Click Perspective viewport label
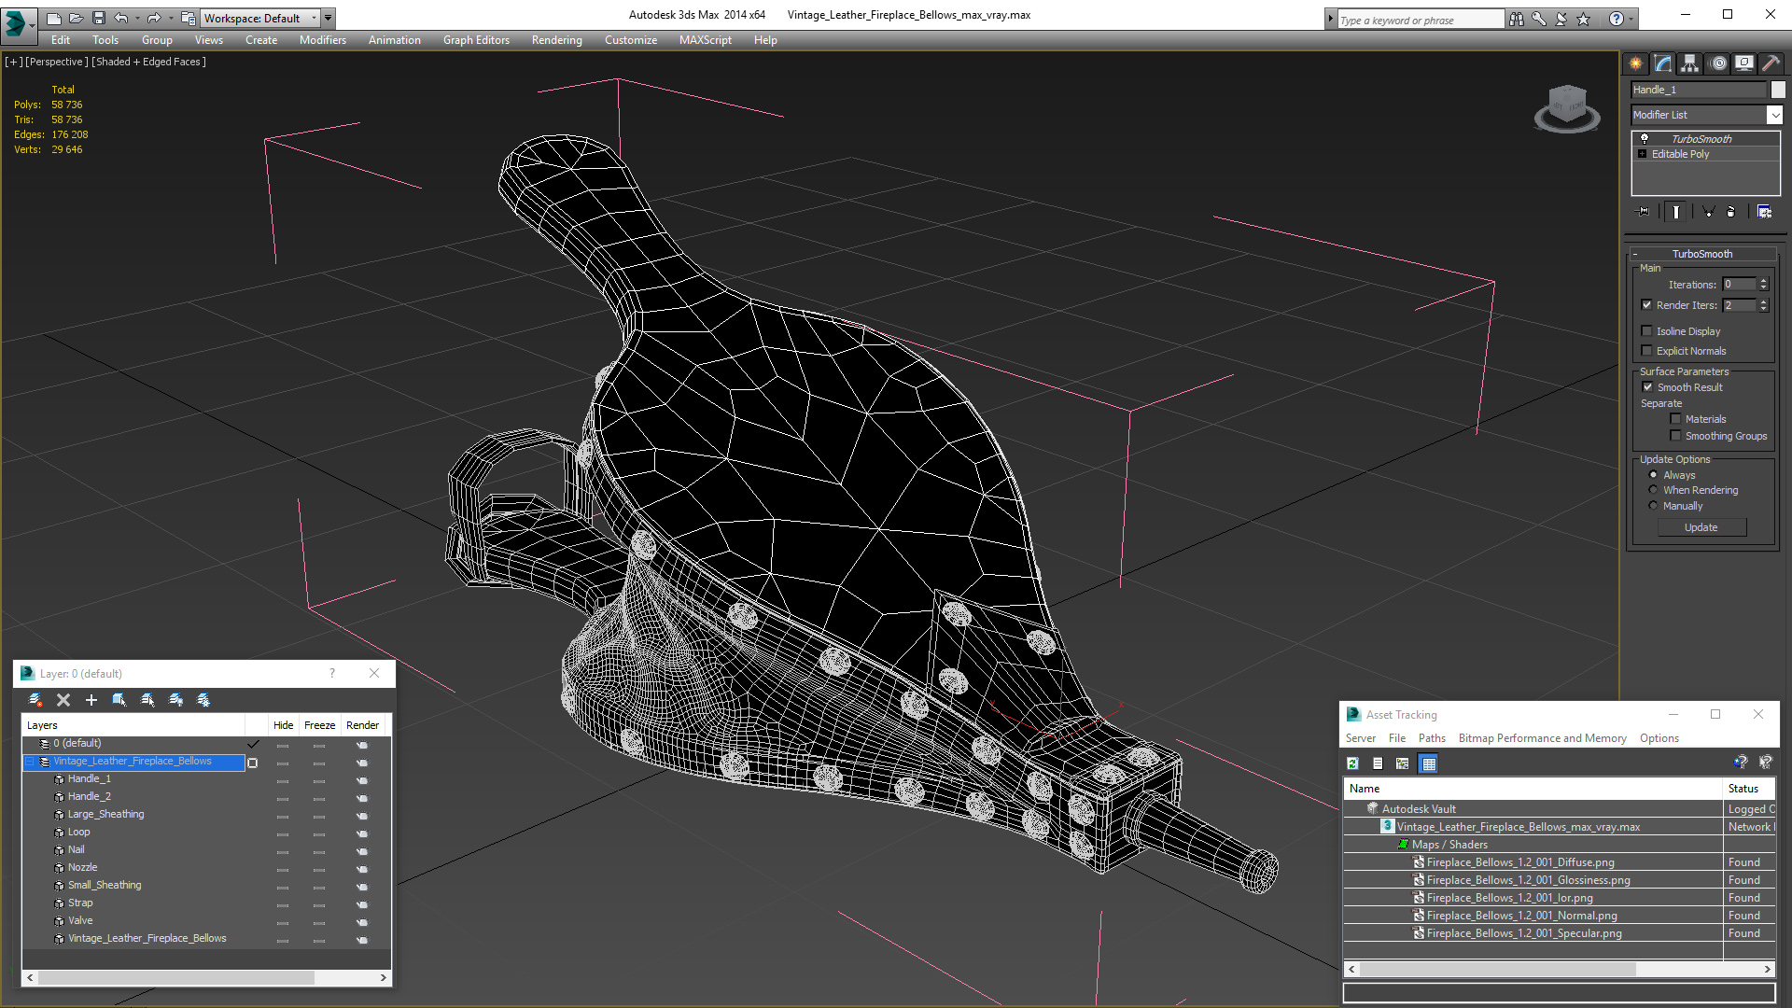Viewport: 1792px width, 1008px height. click(x=57, y=62)
